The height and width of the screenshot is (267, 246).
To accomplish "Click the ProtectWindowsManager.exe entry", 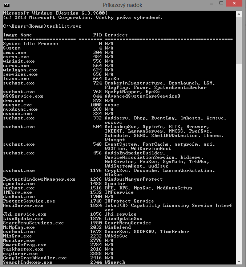I will 39,179.
